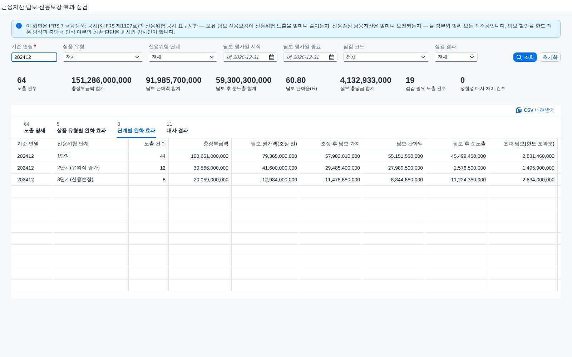
Task: Open the 대사 결과 tab
Action: click(177, 127)
